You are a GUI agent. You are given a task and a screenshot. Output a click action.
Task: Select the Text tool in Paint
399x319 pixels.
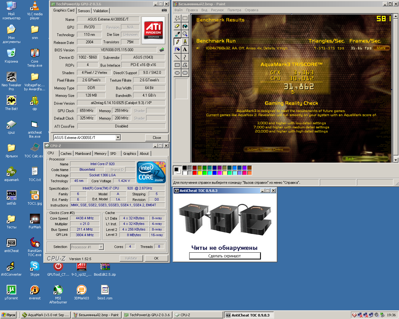click(185, 49)
